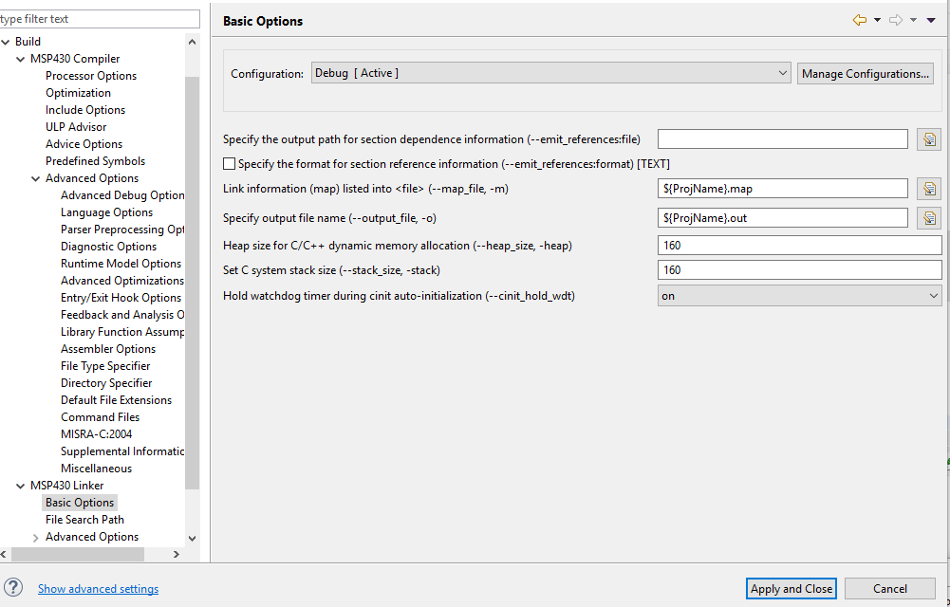Select File Type Specifier tree item
The image size is (950, 607).
point(105,365)
